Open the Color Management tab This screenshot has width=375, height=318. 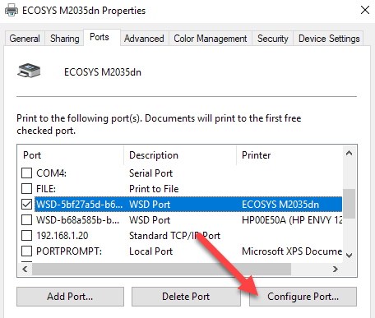pos(211,39)
